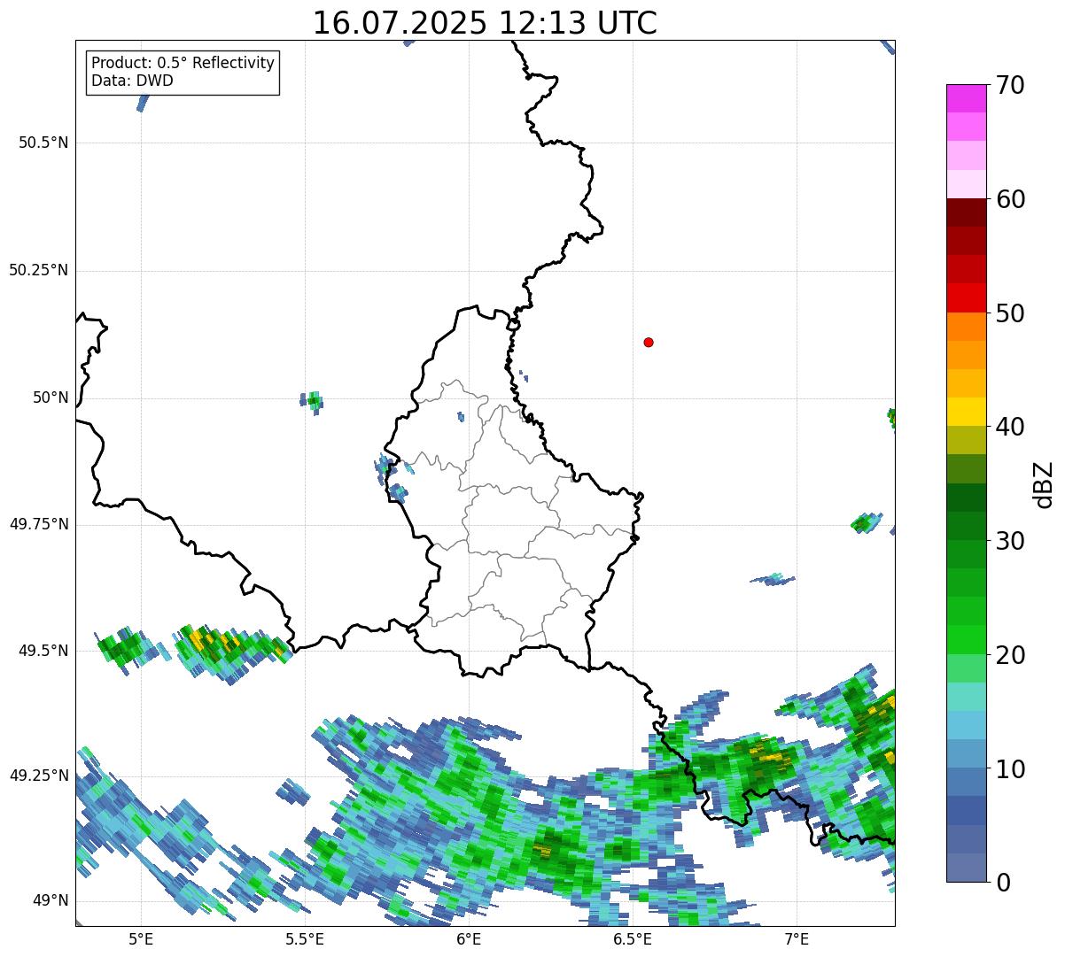Click the title "16.07.2025 12:13 UTC"
Image resolution: width=1065 pixels, height=957 pixels.
tap(485, 22)
